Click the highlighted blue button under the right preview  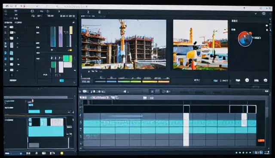(215, 81)
